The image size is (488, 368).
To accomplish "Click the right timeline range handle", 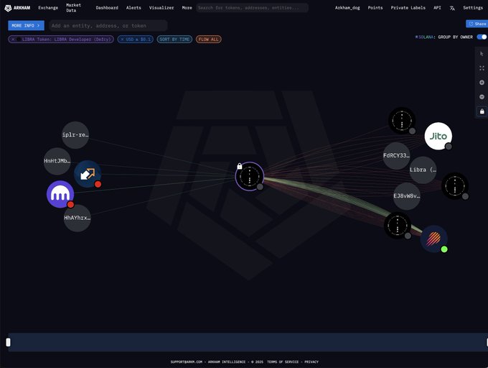I will click(x=487, y=342).
